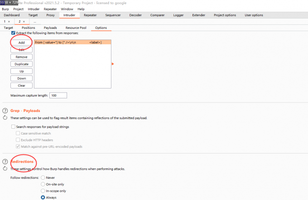Open the Help menu
Image resolution: width=308 pixels, height=200 pixels.
click(81, 9)
